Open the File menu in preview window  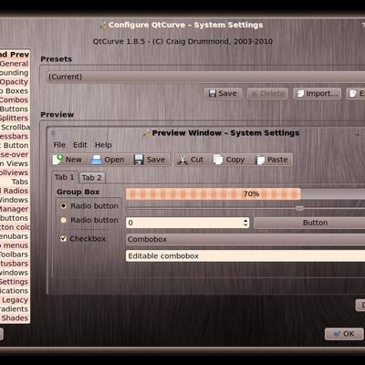tap(59, 145)
